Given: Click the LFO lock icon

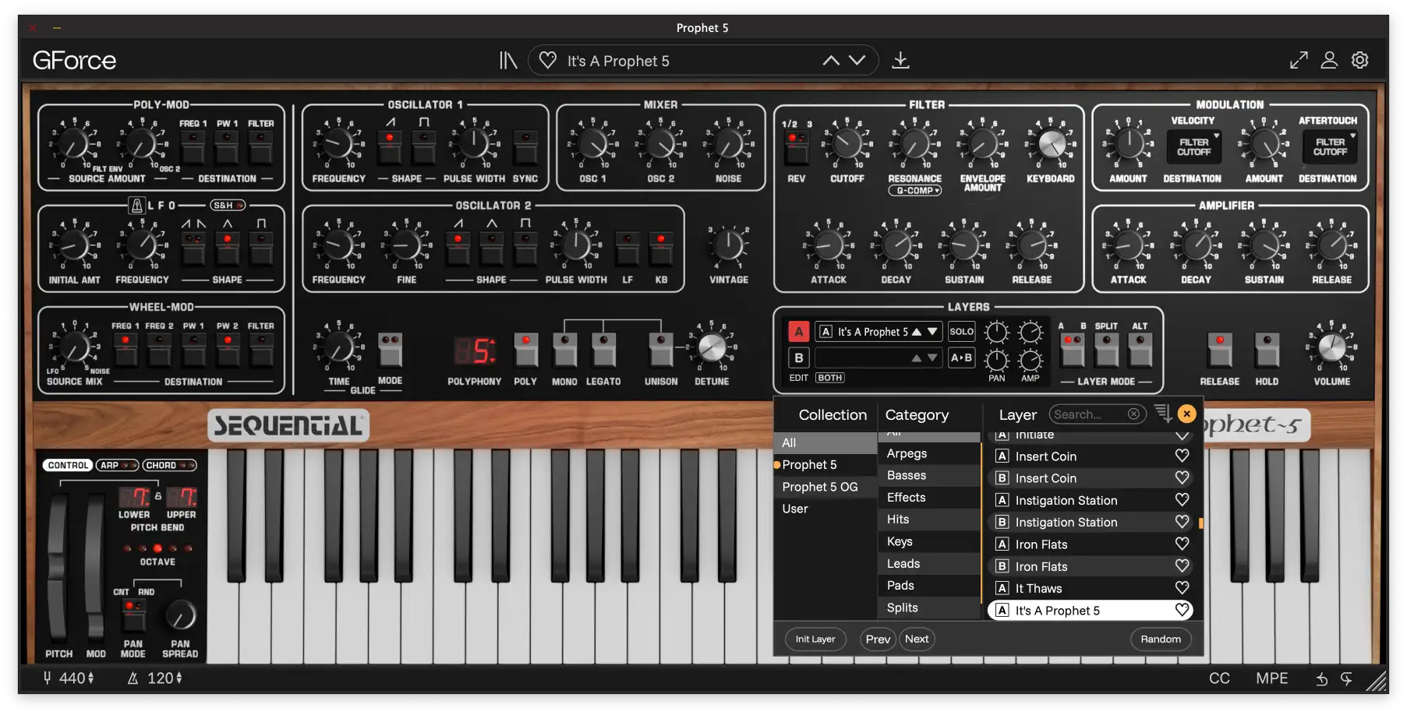Looking at the screenshot, I should point(137,206).
